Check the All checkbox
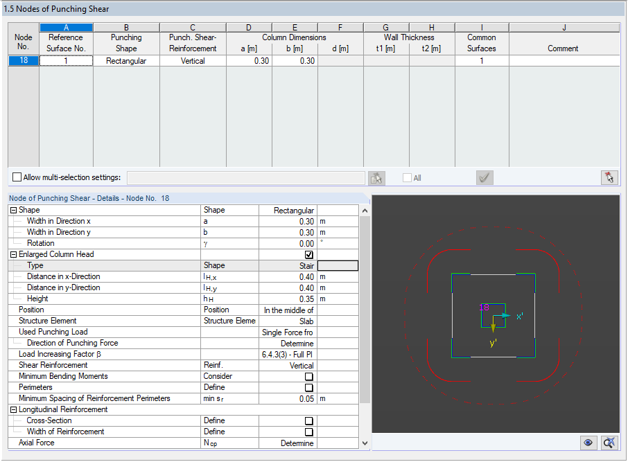Screen dimensions: 628x462 click(x=407, y=177)
